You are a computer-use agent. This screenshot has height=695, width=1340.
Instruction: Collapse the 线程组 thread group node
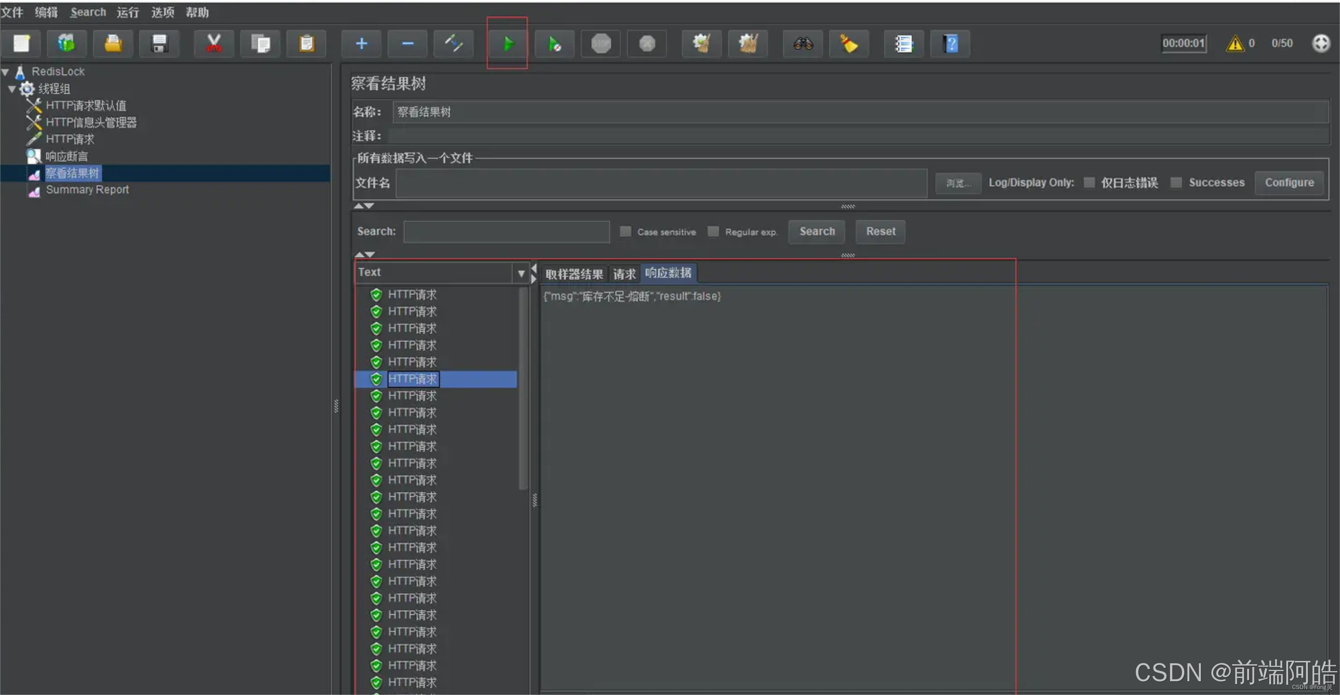click(11, 89)
